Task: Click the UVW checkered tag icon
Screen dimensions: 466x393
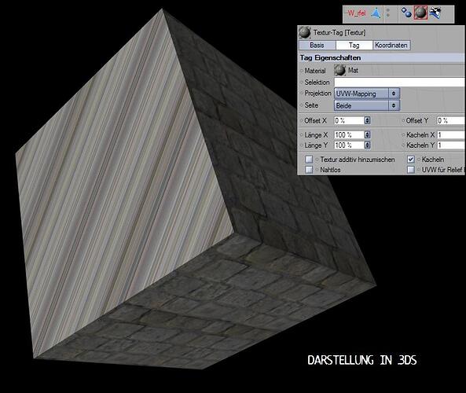Action: 435,13
